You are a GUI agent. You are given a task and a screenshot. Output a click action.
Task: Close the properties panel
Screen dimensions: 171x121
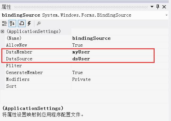click(x=164, y=7)
